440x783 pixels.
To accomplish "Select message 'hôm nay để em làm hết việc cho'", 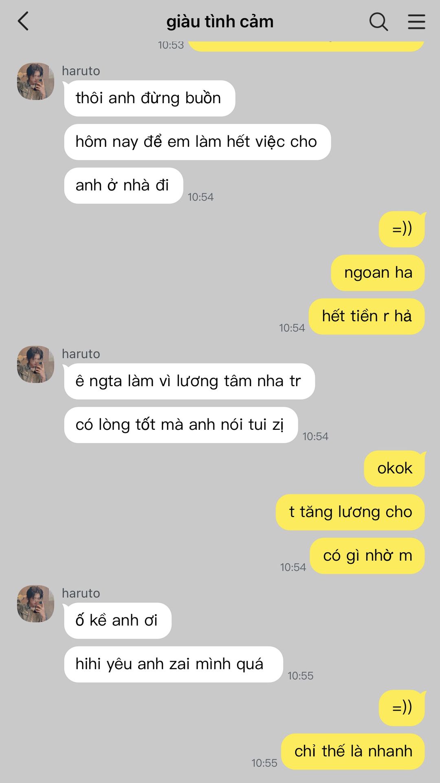I will coord(197,142).
